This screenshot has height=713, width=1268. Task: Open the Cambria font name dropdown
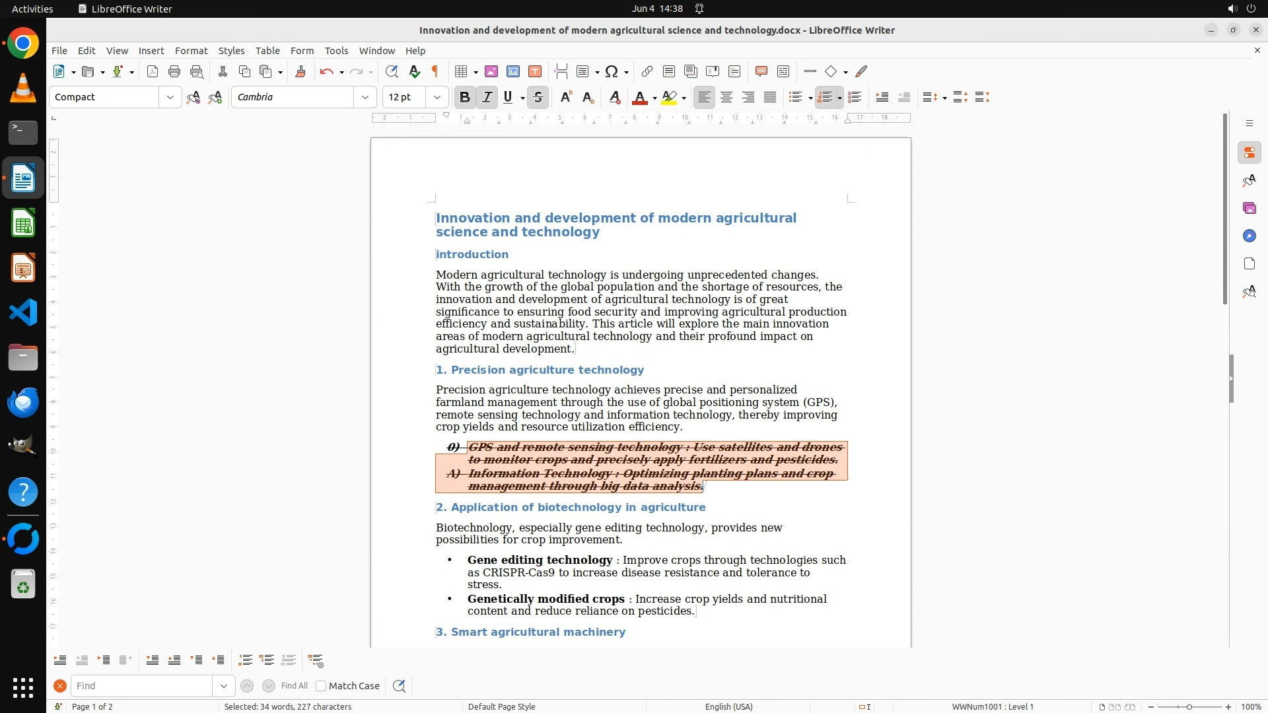tap(365, 97)
